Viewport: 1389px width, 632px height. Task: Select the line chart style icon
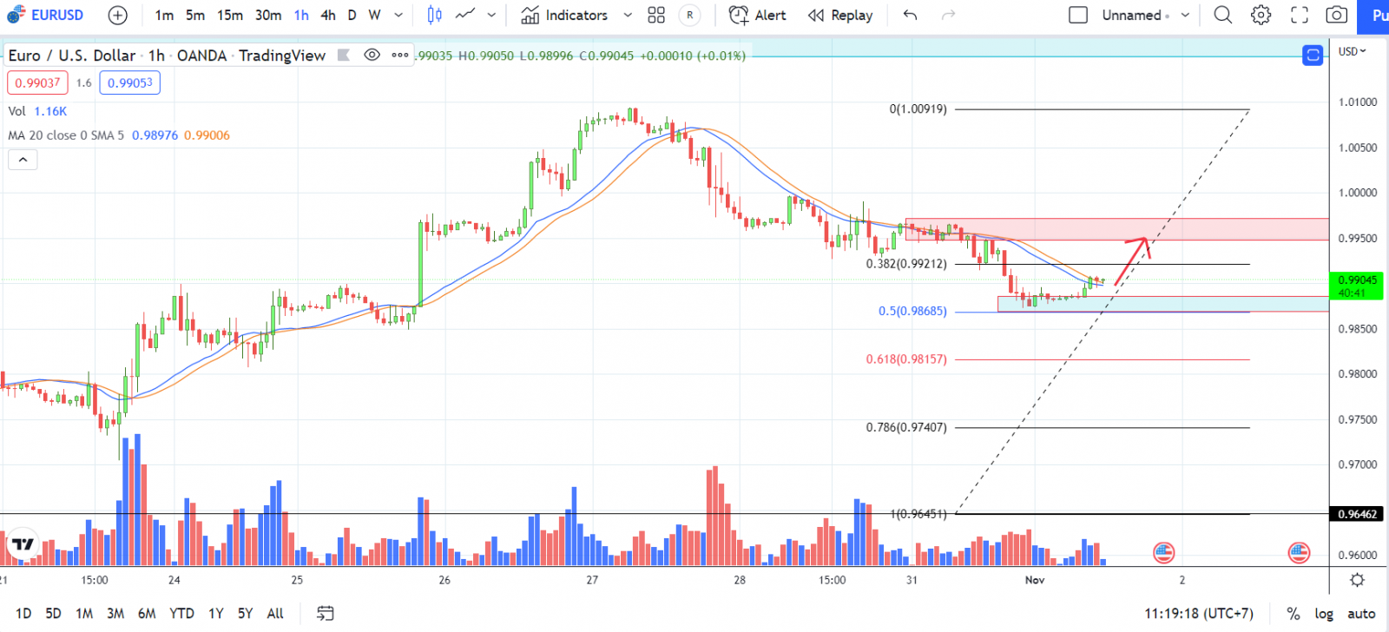point(466,15)
